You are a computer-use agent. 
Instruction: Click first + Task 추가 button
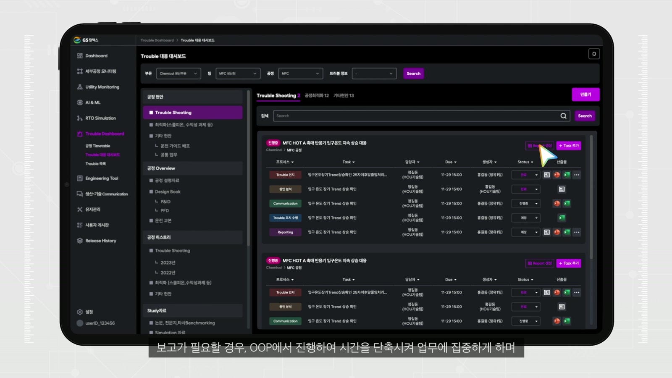(x=569, y=146)
